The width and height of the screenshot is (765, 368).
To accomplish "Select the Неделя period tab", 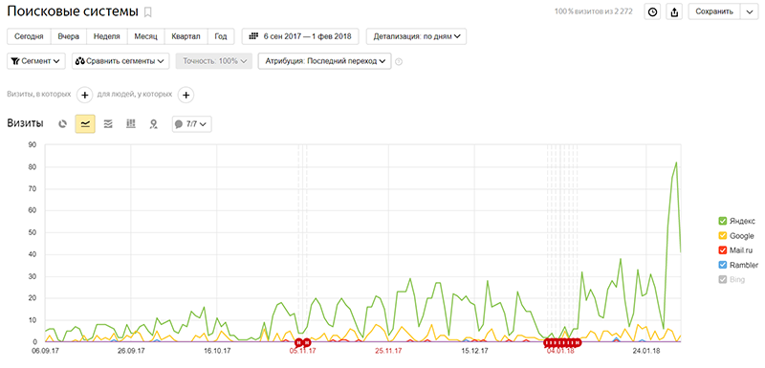I will click(107, 36).
